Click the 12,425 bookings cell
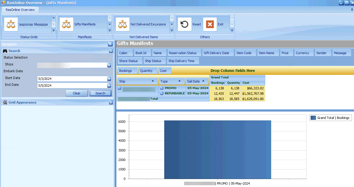Viewport: 354px width, 187px height. 217,93
